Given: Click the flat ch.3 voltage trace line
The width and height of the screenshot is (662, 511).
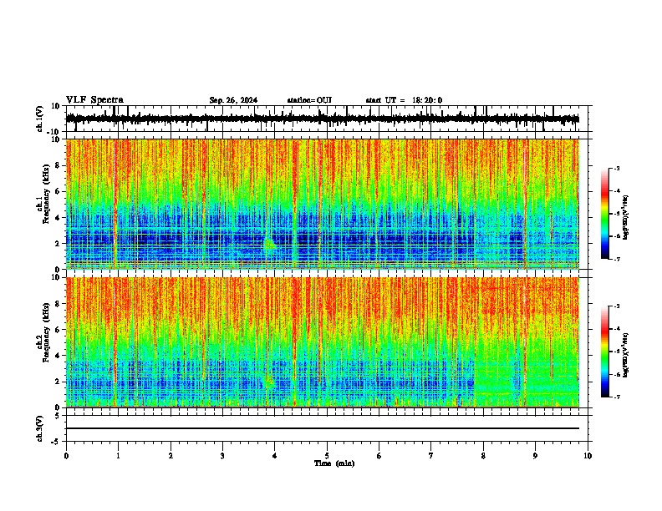Looking at the screenshot, I should pos(323,428).
